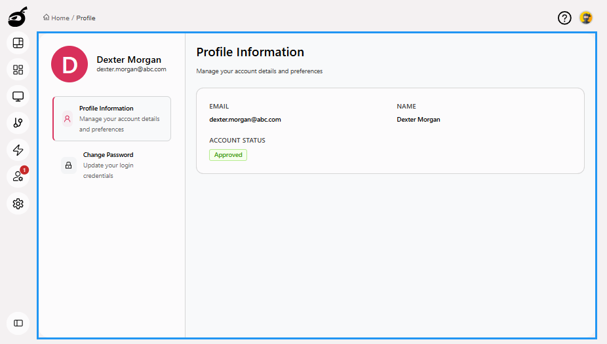Screen dimensions: 607x344
Task: Click the Profile breadcrumb item
Action: 86,18
